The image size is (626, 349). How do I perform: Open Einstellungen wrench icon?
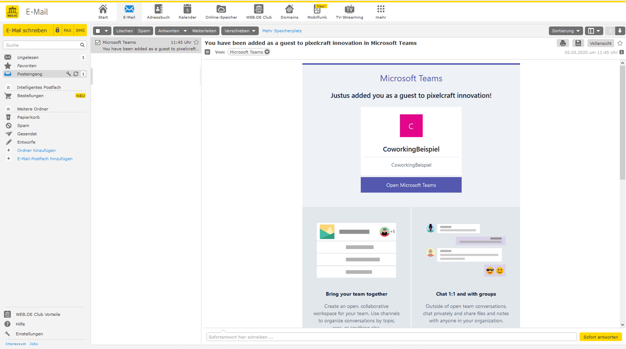pyautogui.click(x=7, y=334)
